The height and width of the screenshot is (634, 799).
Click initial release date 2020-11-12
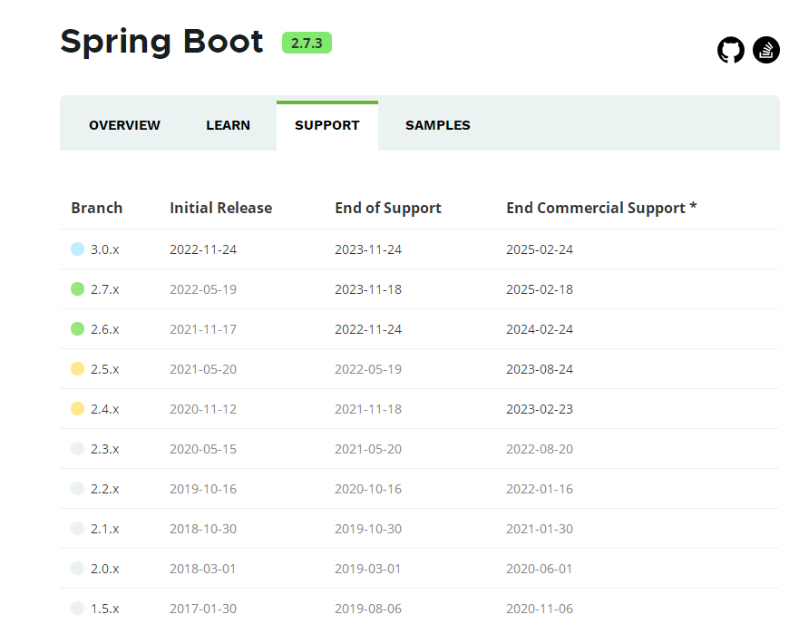(203, 409)
